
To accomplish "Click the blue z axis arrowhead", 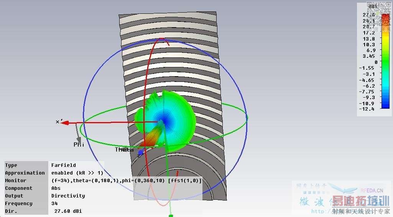I will [141, 152].
